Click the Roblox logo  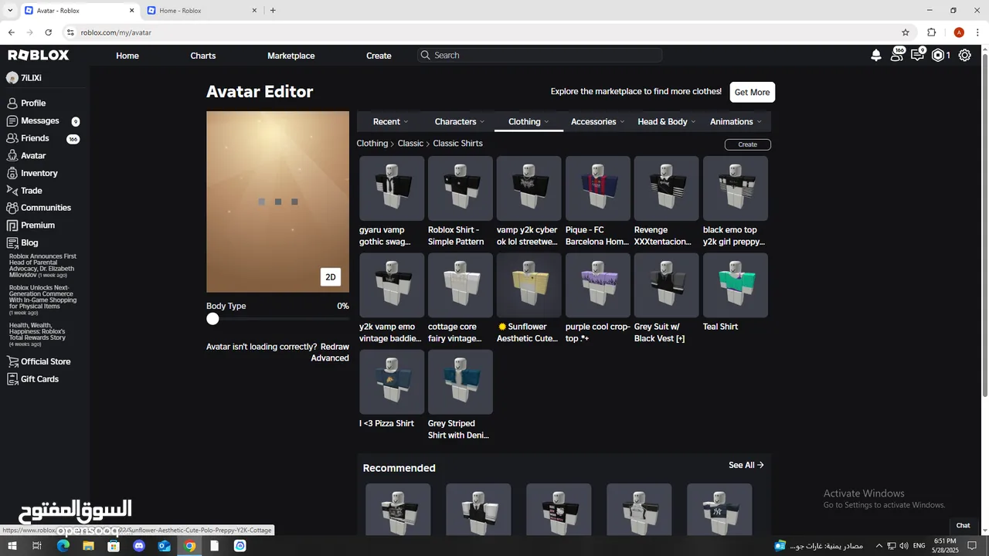click(39, 56)
